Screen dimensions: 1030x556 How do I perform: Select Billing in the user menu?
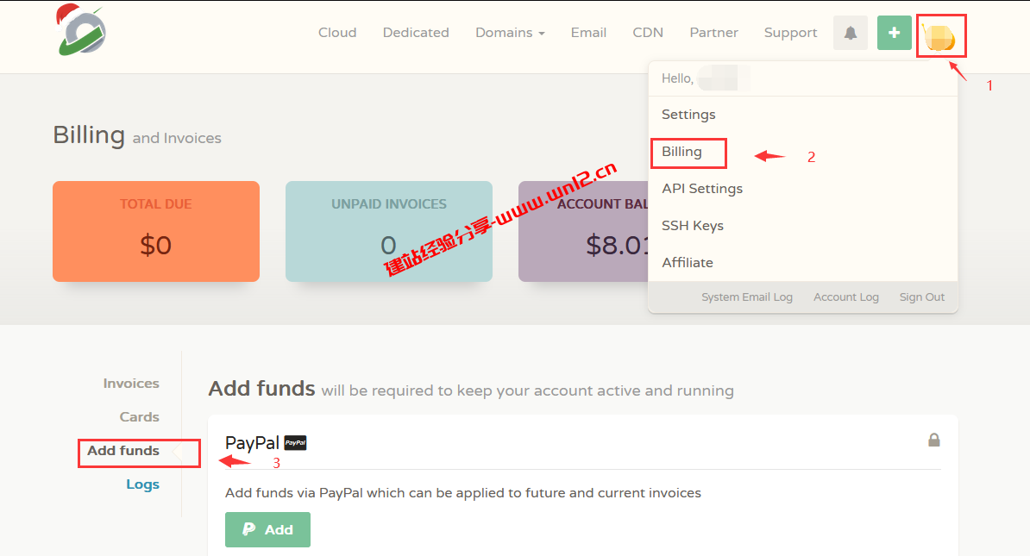point(681,152)
